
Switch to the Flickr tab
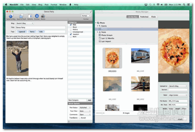pyautogui.click(x=154, y=17)
